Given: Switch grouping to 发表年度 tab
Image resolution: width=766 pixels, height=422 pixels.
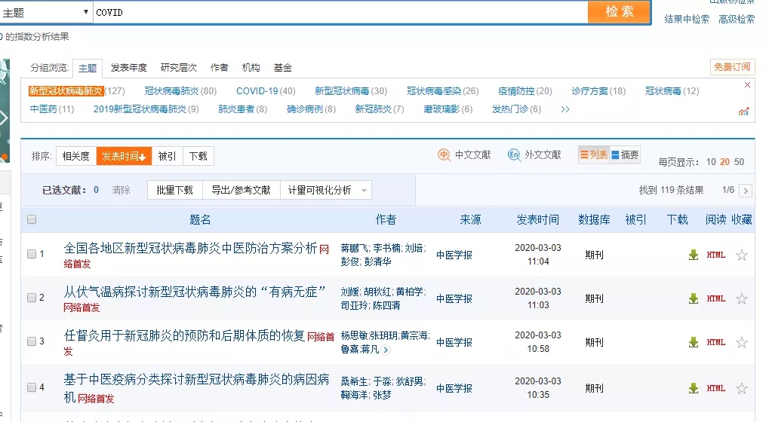Looking at the screenshot, I should click(128, 68).
